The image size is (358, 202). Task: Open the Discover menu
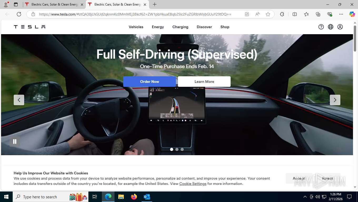(204, 27)
